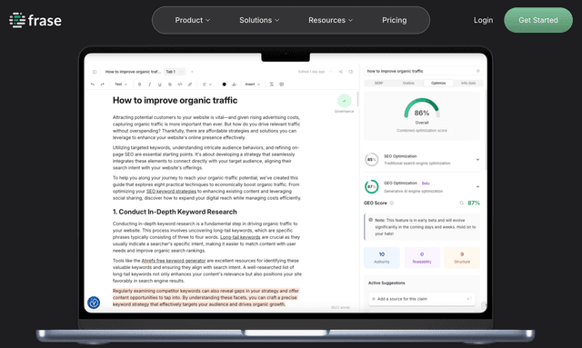Click the highlighted 'Regularly examining competitor keywords' paragraph
This screenshot has height=348, width=582.
tap(206, 297)
